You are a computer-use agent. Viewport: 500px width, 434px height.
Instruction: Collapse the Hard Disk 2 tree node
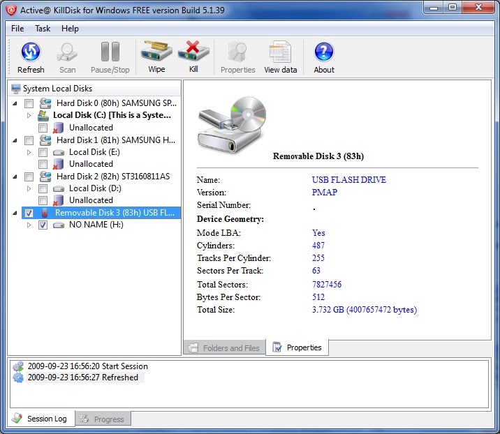pos(15,177)
